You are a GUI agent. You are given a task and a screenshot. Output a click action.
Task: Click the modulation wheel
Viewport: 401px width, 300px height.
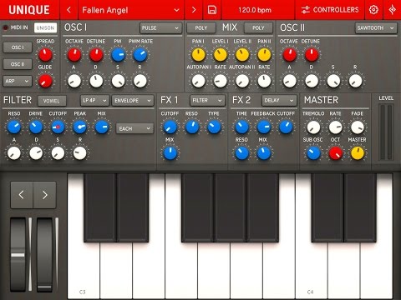[44, 254]
